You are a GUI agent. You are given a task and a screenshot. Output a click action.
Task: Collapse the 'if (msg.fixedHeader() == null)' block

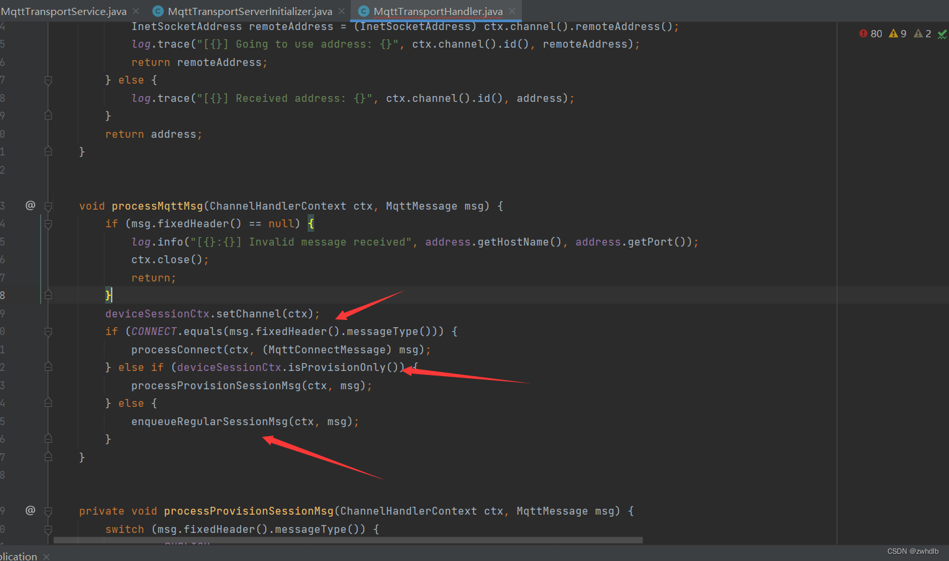(x=48, y=224)
